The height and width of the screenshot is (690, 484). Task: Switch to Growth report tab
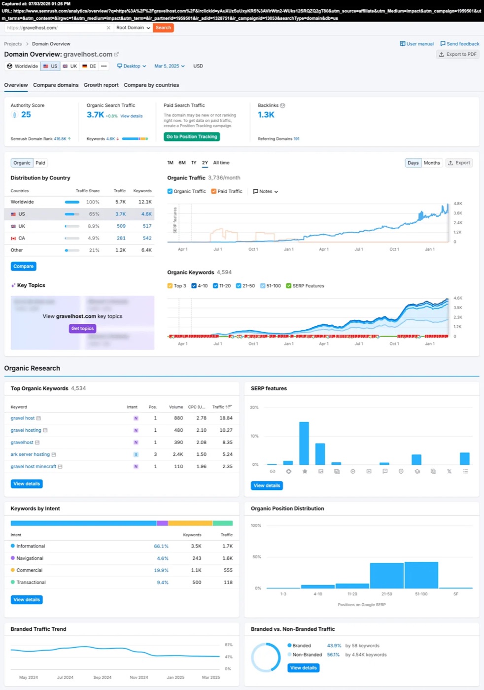(x=101, y=85)
